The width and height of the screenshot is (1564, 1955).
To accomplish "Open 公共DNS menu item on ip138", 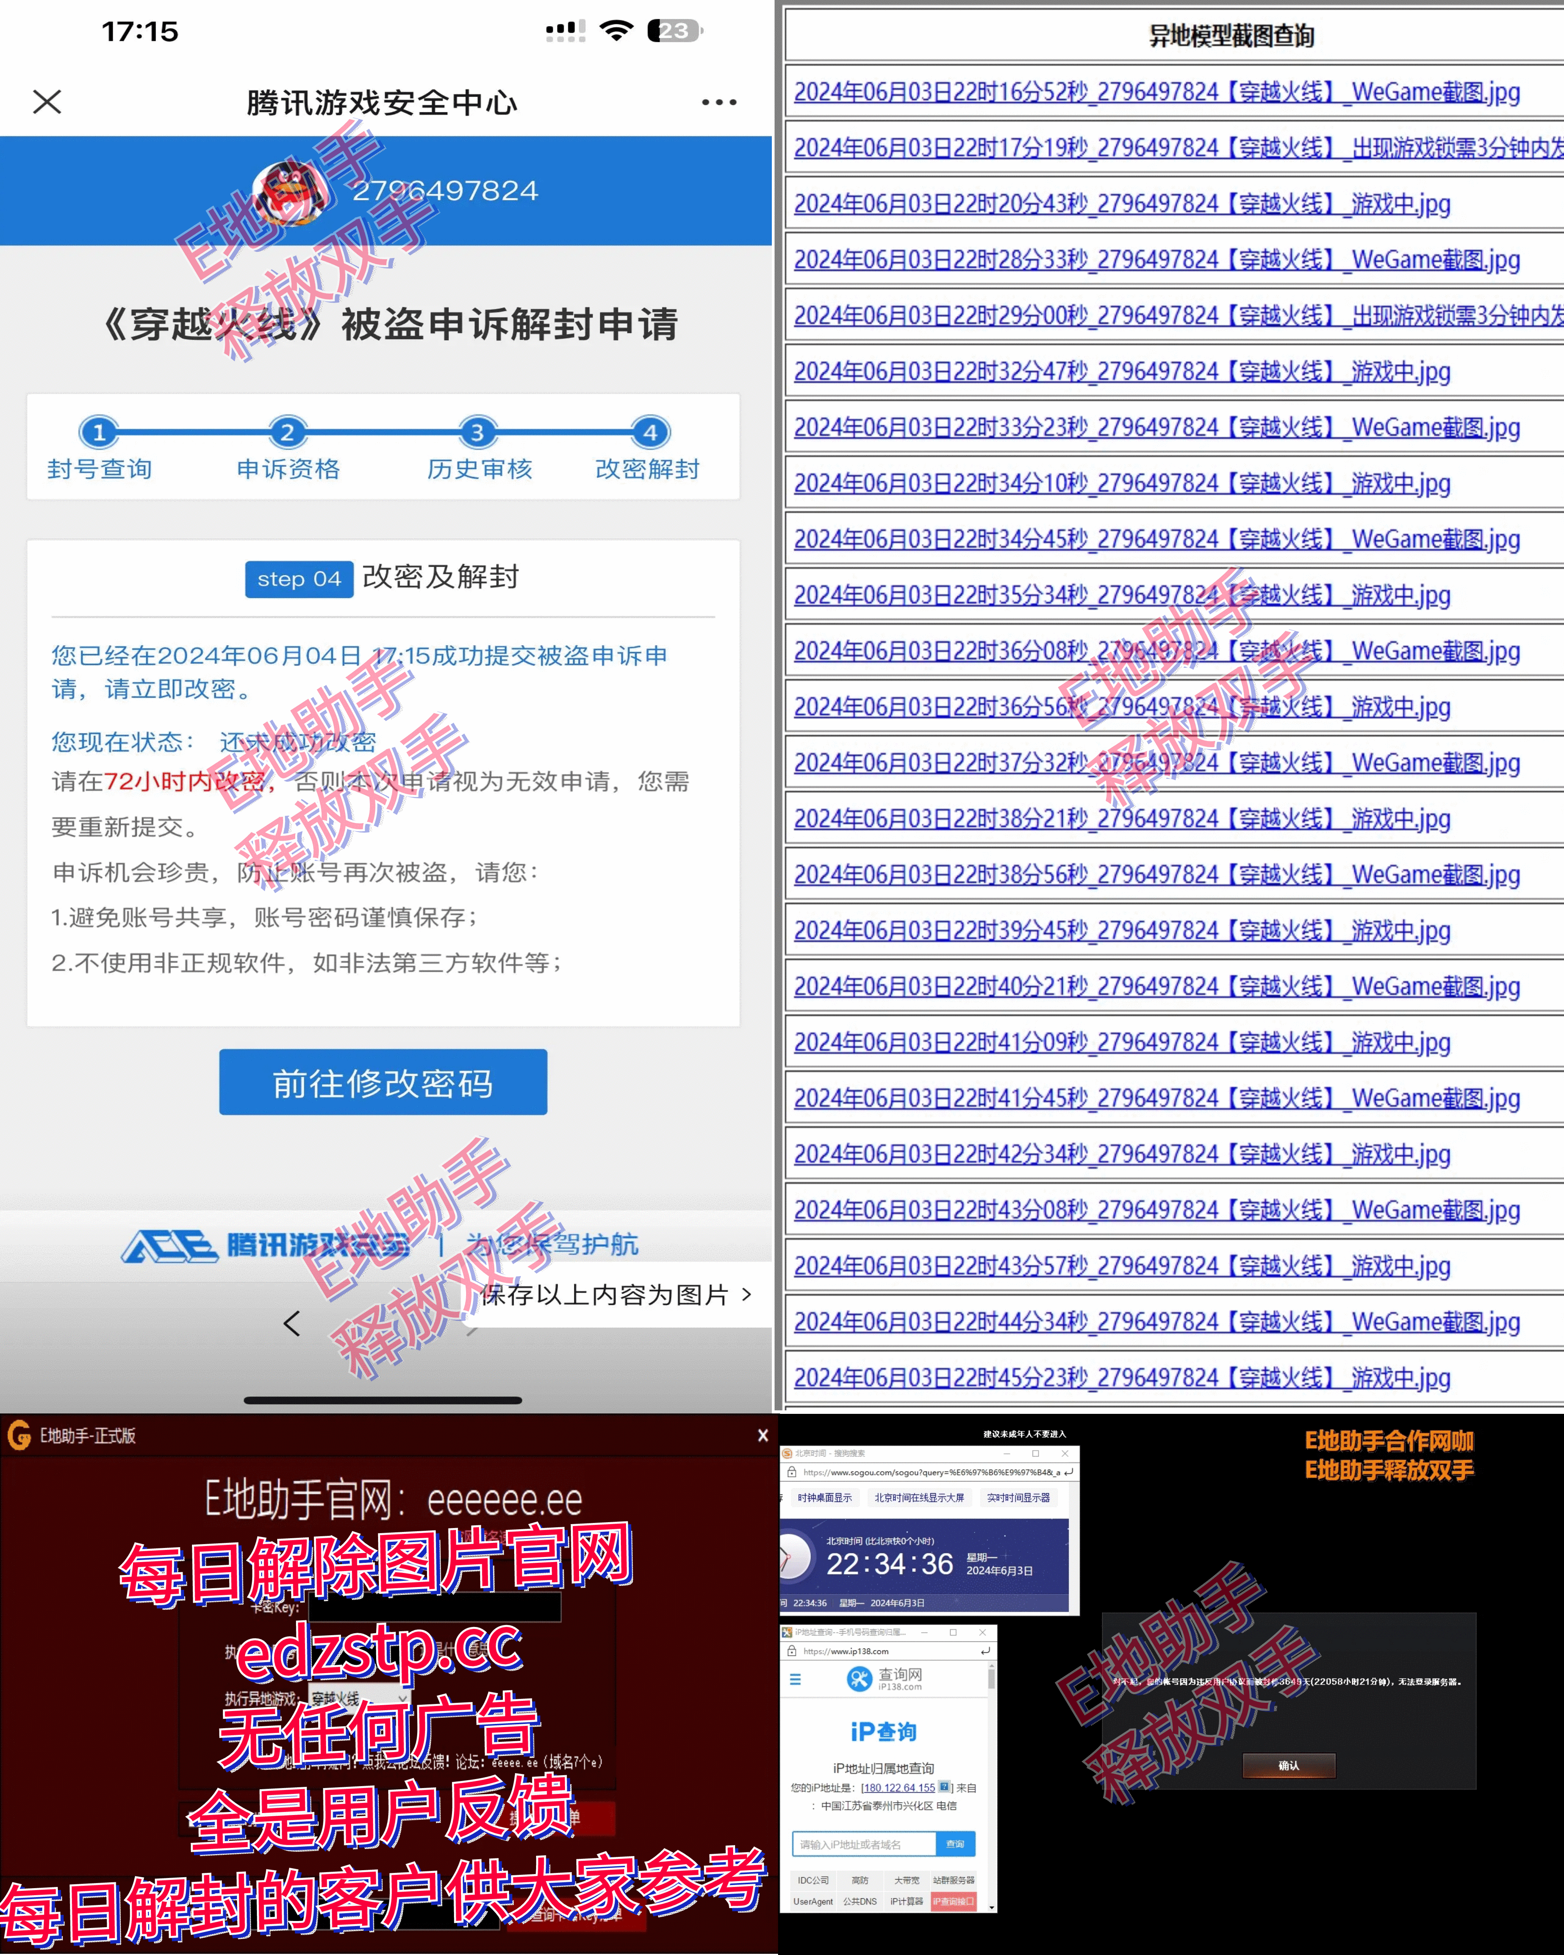I will click(861, 1901).
